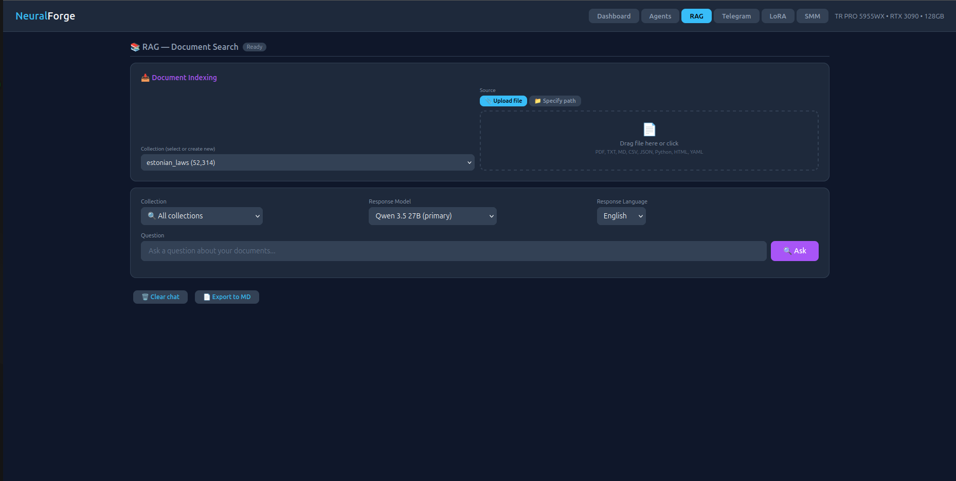
Task: Click the books icon beside RAG title
Action: [135, 47]
